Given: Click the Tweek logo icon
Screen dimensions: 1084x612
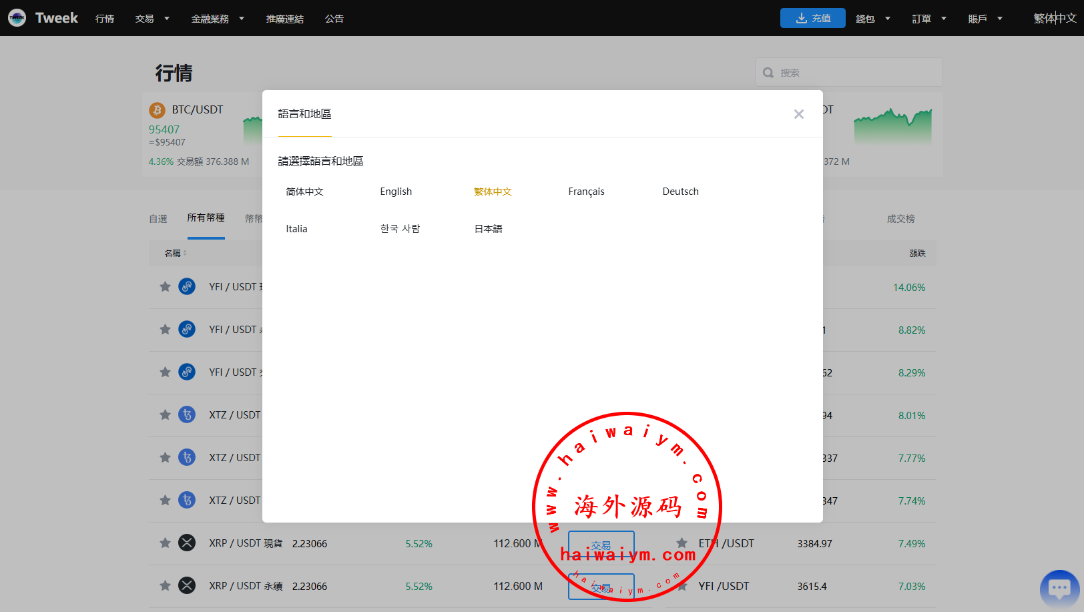Looking at the screenshot, I should pyautogui.click(x=17, y=18).
